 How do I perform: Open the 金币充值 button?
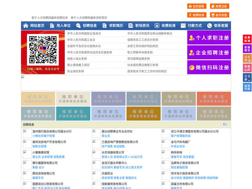tap(219, 15)
